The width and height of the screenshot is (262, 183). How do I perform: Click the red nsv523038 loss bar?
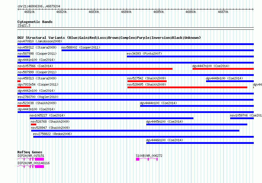click(x=24, y=106)
